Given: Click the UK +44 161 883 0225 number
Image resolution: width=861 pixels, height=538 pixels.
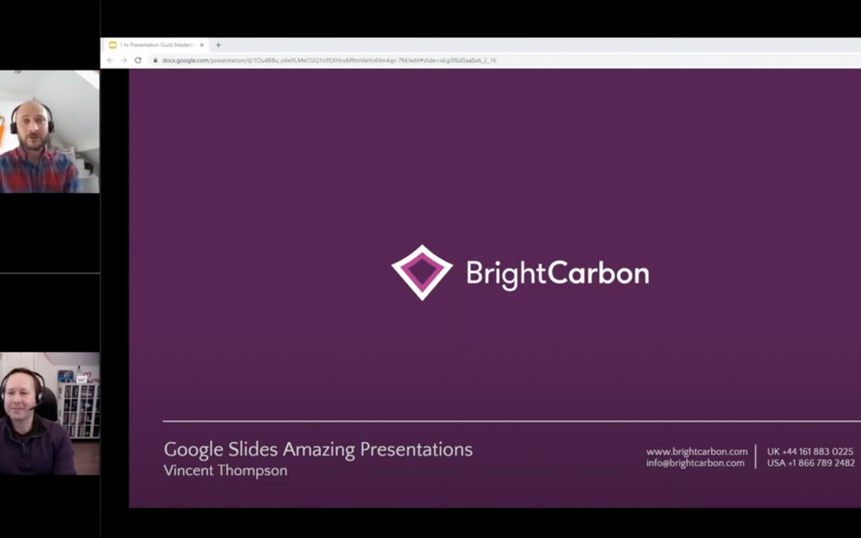Looking at the screenshot, I should point(810,452).
